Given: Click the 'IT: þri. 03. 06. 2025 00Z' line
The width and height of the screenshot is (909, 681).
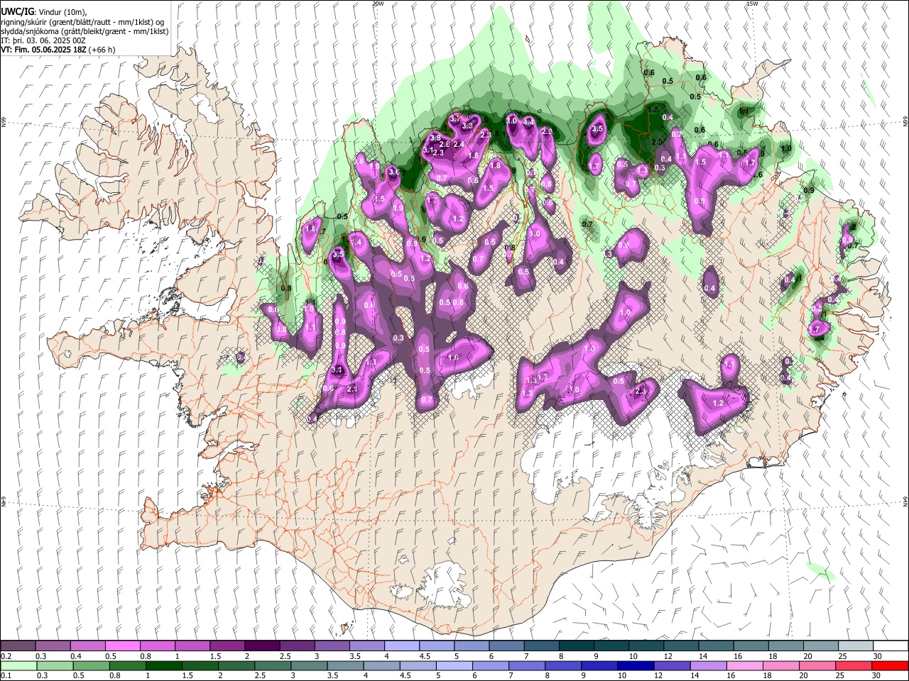Looking at the screenshot, I should 44,40.
